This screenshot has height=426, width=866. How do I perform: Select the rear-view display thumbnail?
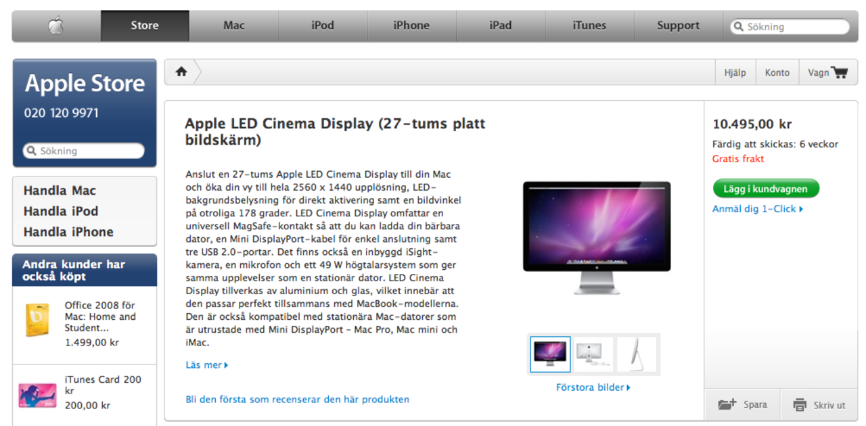(593, 354)
